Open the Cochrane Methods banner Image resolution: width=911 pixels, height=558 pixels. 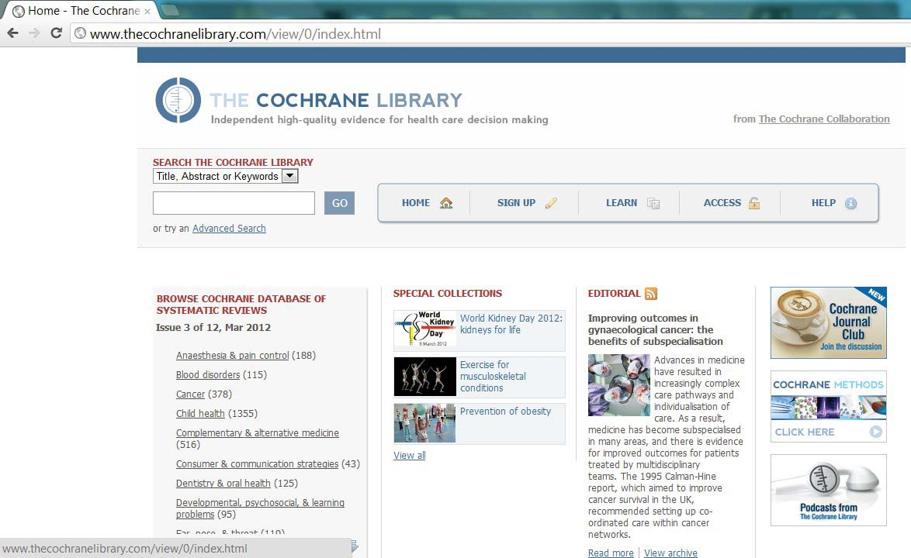point(829,407)
